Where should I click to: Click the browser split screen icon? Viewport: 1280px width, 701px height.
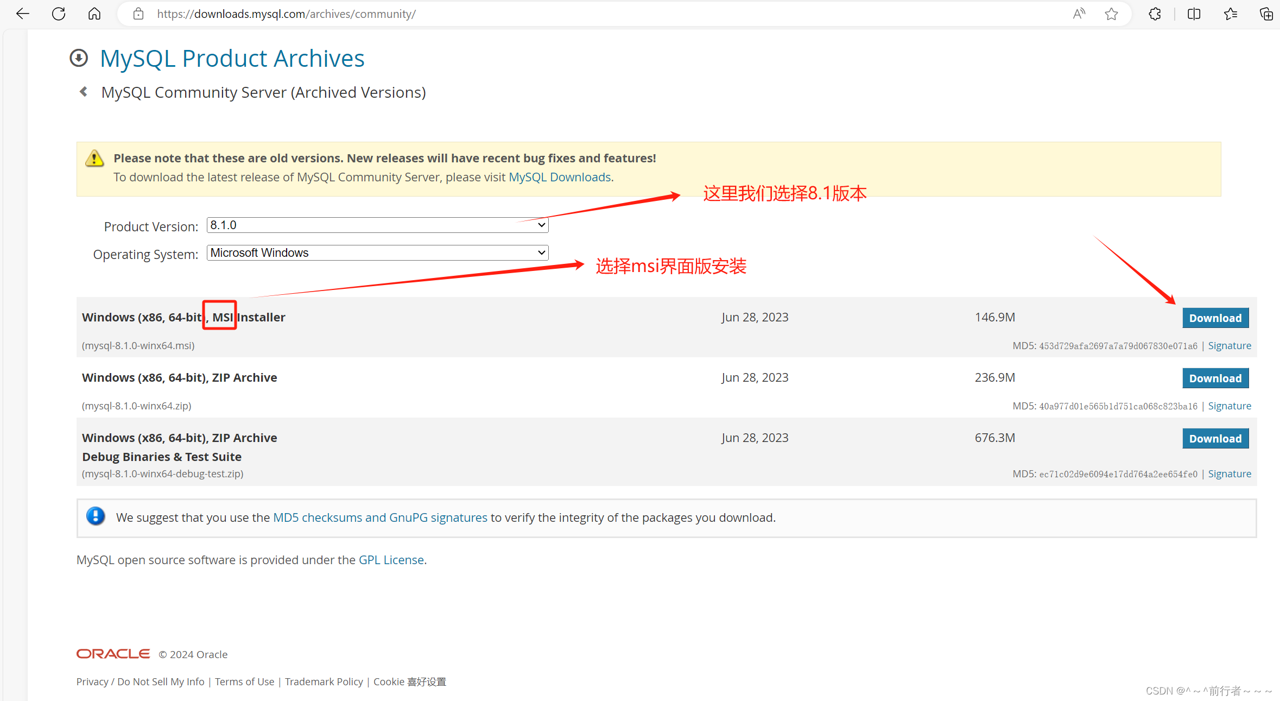point(1200,14)
